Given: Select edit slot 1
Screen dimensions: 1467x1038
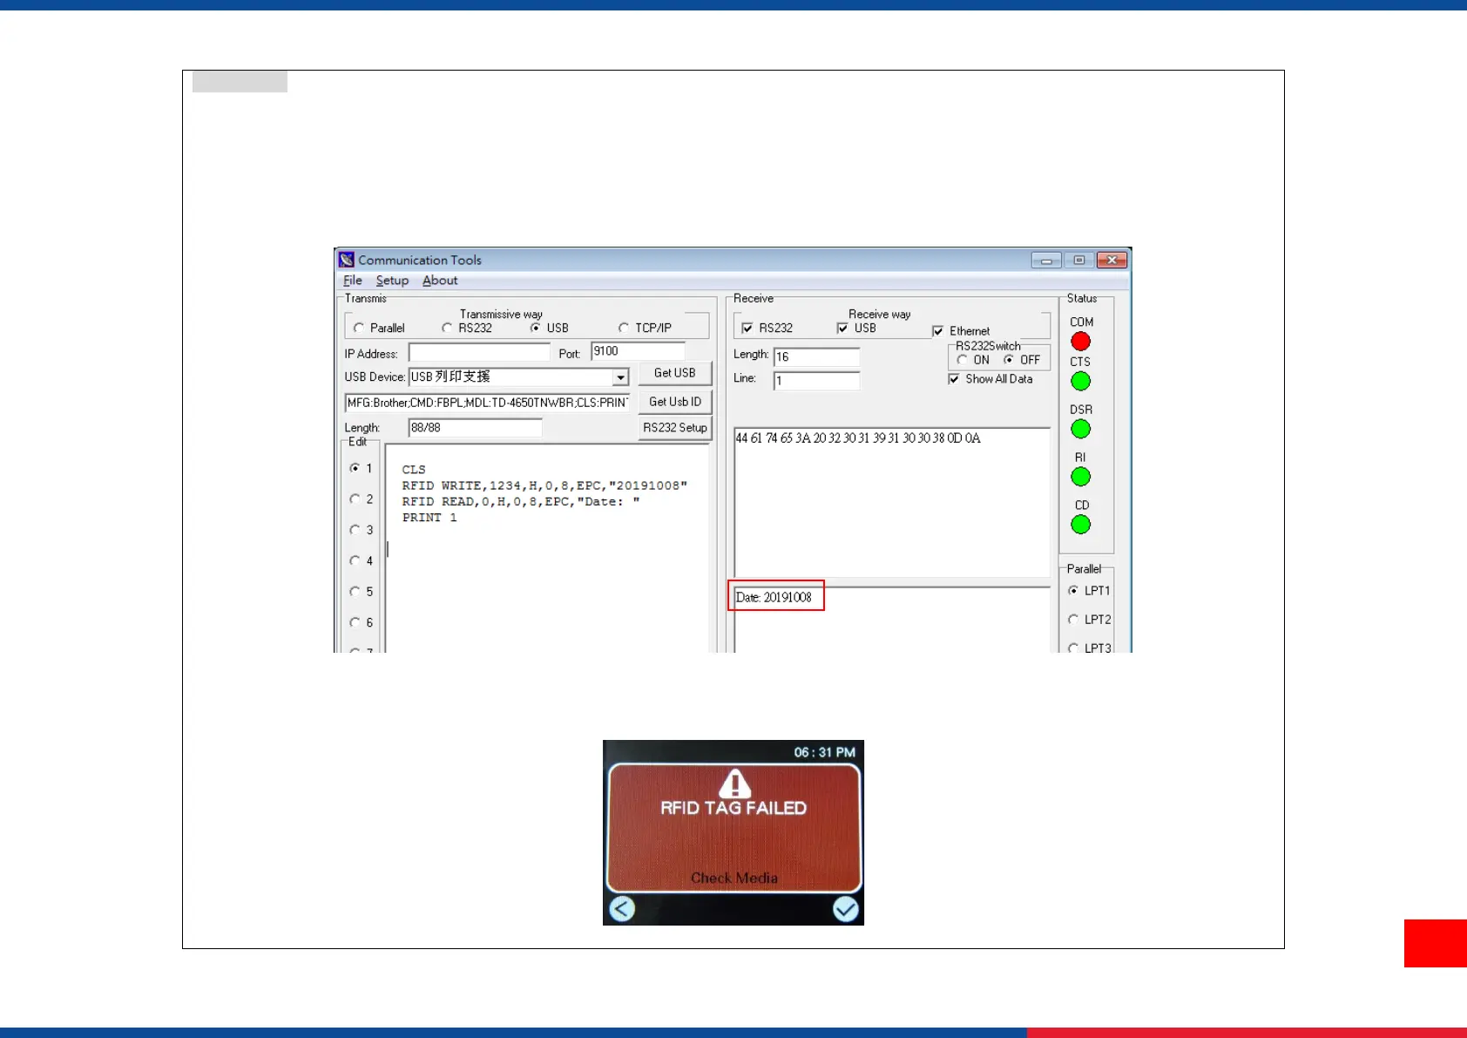Looking at the screenshot, I should (x=355, y=468).
